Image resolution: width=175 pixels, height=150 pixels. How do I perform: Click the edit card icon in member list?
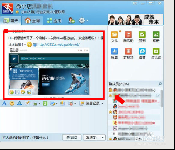tap(158, 95)
